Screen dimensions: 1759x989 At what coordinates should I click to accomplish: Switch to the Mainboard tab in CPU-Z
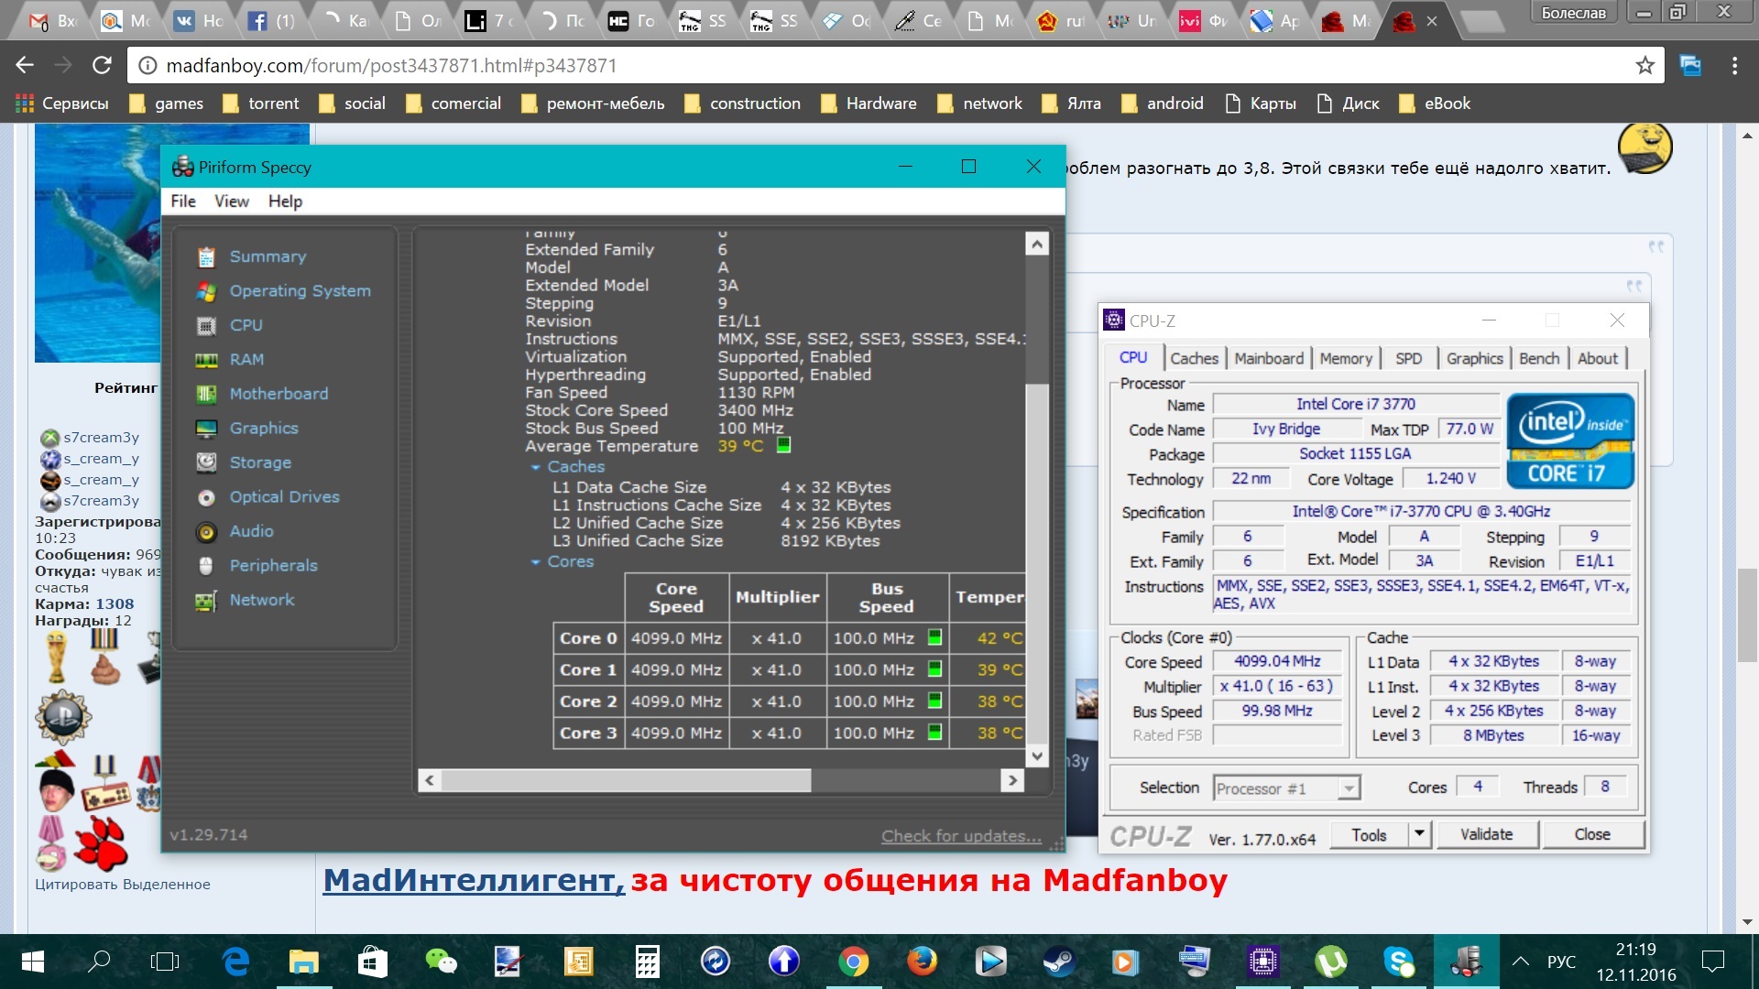point(1268,359)
